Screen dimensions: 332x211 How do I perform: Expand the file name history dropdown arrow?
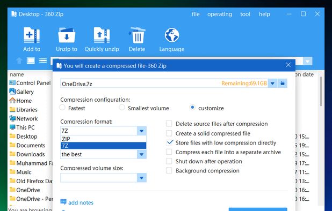click(272, 84)
